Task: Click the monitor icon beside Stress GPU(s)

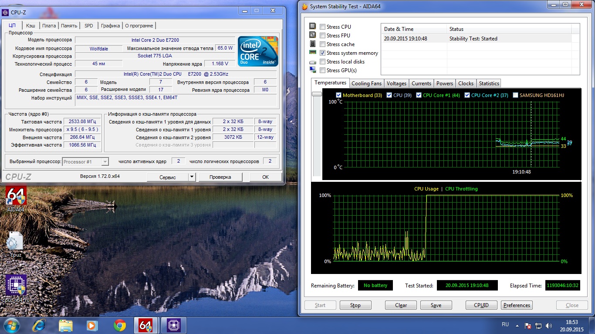Action: coord(312,70)
